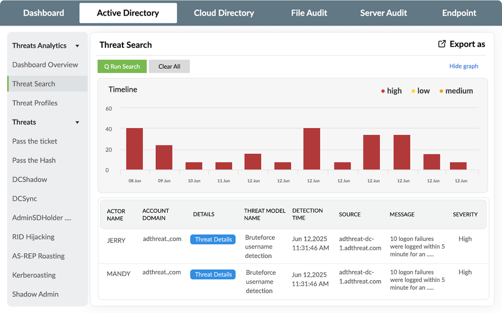The width and height of the screenshot is (502, 313).
Task: Click the Clear All button
Action: (x=169, y=66)
